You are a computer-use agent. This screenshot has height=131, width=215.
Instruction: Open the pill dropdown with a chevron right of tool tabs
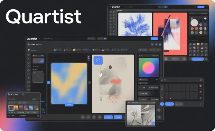(x=154, y=50)
